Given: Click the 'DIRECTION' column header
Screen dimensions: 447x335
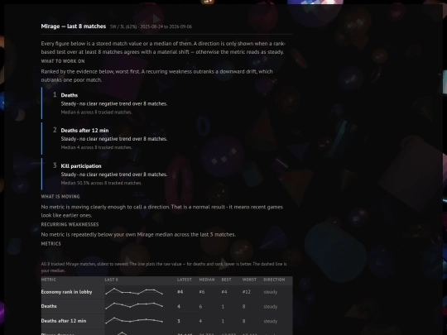Looking at the screenshot, I should [274, 280].
